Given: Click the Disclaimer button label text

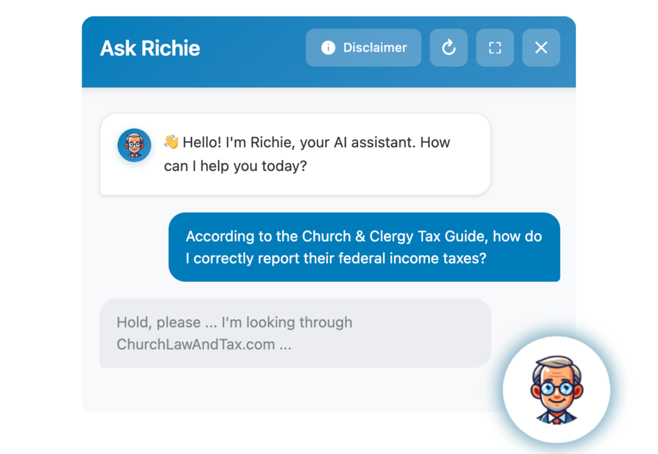Looking at the screenshot, I should click(375, 48).
